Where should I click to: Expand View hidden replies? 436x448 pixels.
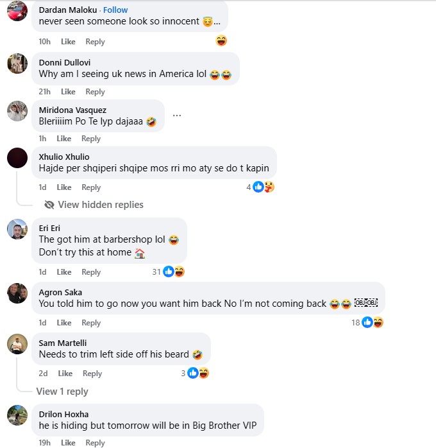(x=101, y=205)
